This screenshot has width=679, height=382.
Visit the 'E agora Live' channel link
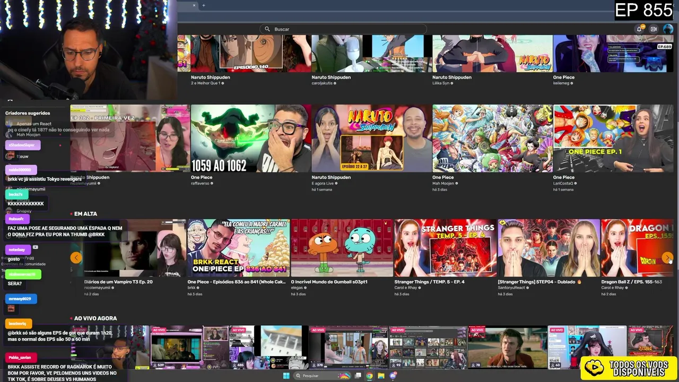pyautogui.click(x=321, y=184)
